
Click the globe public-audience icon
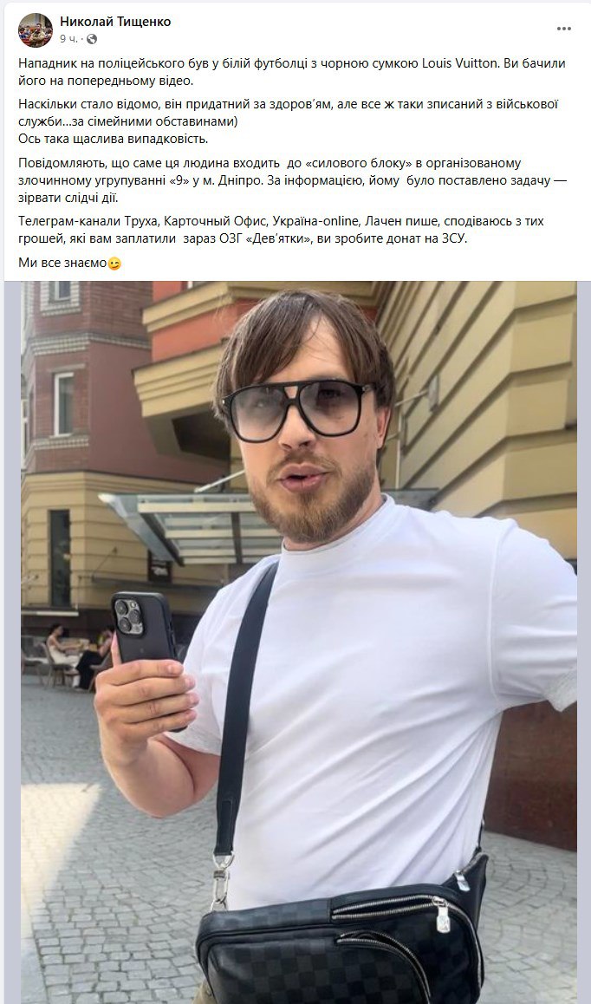click(x=92, y=40)
